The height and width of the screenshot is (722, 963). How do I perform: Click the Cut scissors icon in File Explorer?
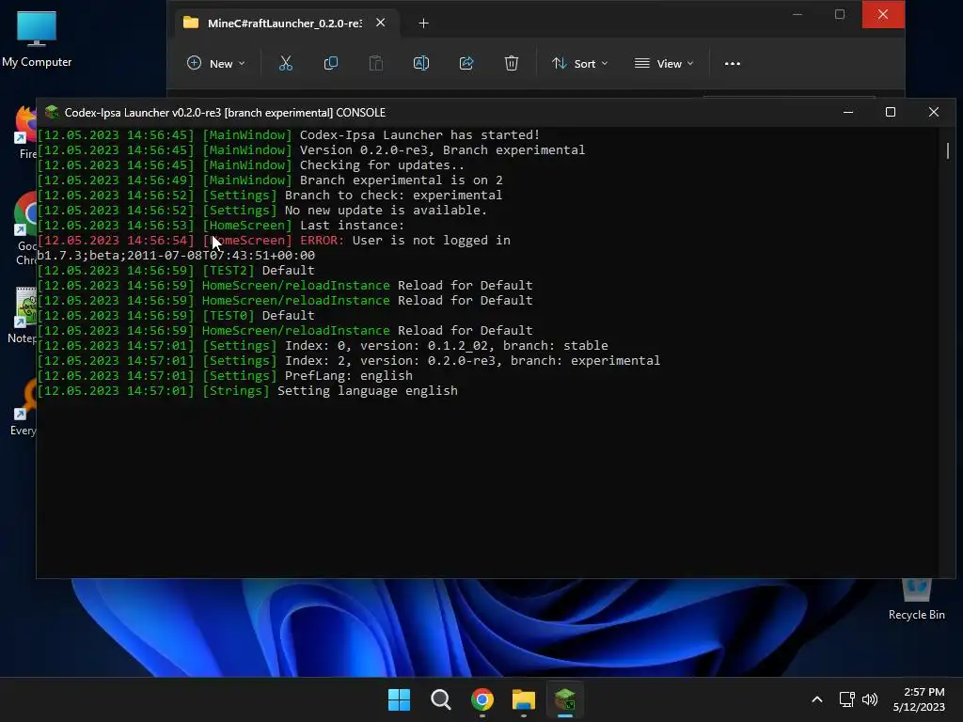click(x=286, y=63)
